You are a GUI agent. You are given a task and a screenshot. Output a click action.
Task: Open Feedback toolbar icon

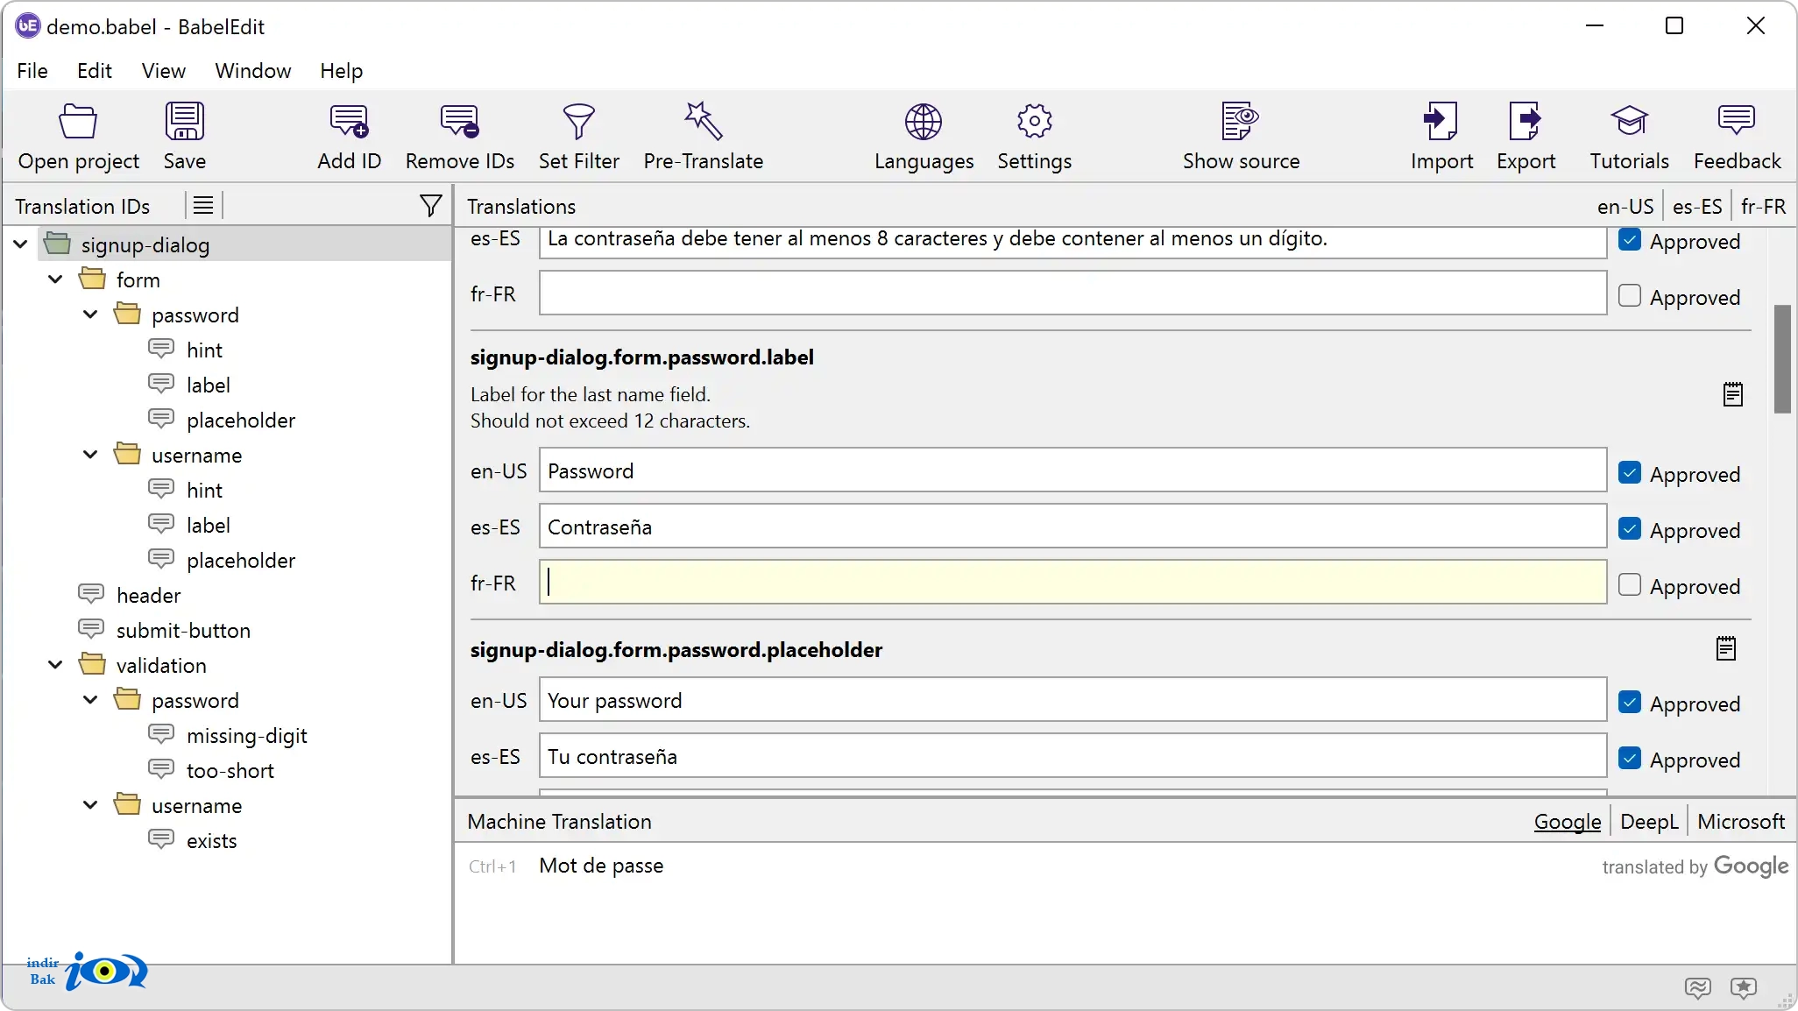[x=1737, y=120]
